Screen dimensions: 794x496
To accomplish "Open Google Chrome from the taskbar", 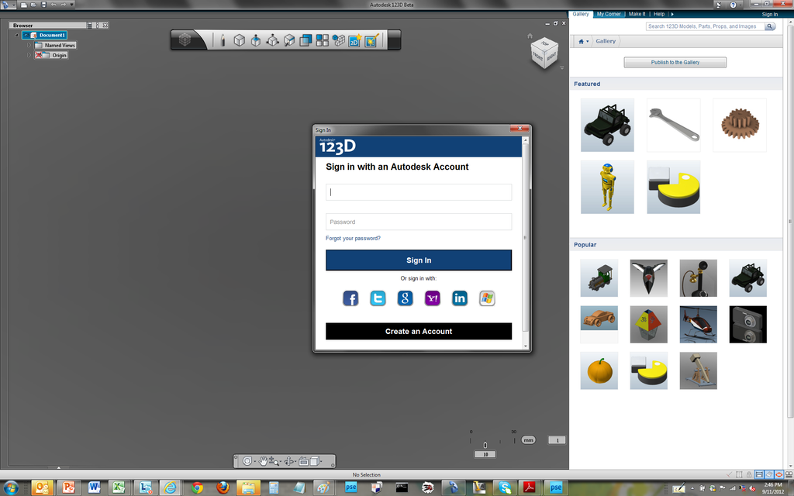I will point(198,487).
